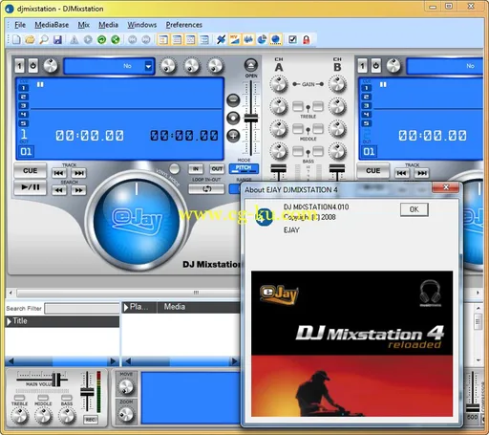Click OK in the About dialog
The image size is (489, 435).
click(x=415, y=209)
